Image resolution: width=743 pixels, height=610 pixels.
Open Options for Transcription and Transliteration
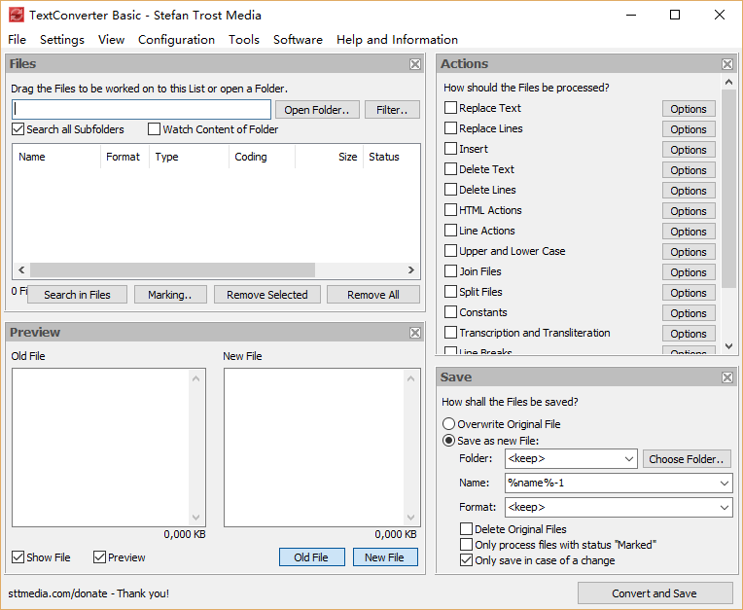coord(689,333)
